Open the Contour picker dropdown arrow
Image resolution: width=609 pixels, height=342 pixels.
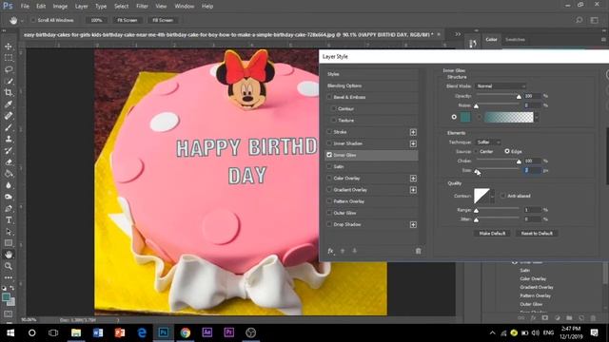(493, 197)
